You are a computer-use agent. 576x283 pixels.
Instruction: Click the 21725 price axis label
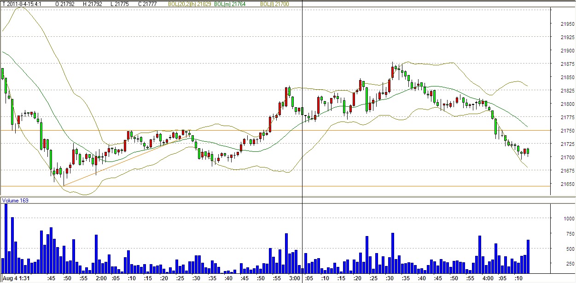567,144
